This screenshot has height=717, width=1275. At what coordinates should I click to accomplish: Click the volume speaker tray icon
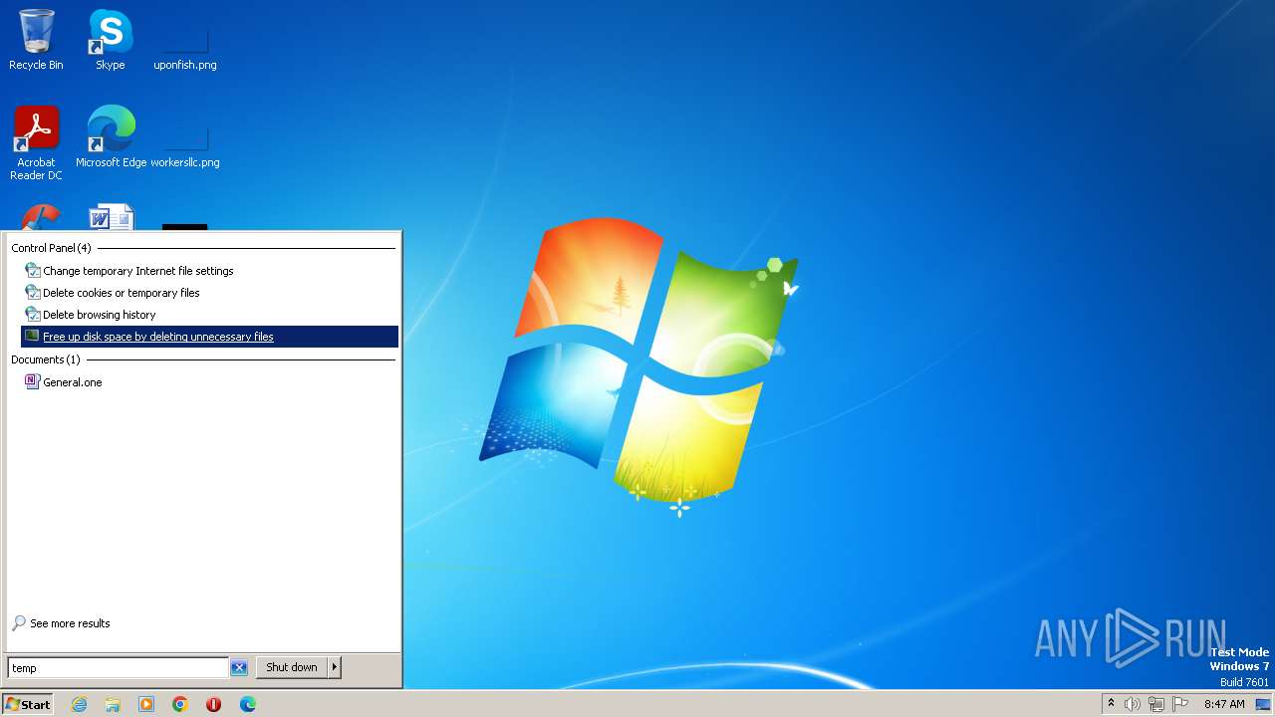click(1133, 704)
